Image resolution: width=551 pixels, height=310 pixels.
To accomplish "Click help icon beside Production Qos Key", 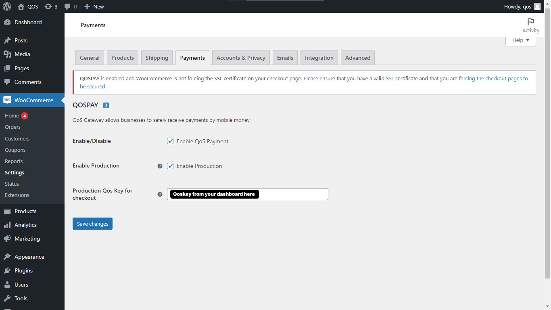I will (160, 194).
